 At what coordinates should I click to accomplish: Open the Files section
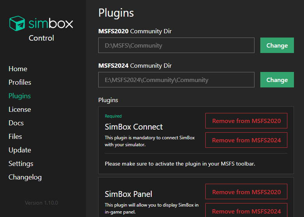(x=15, y=137)
